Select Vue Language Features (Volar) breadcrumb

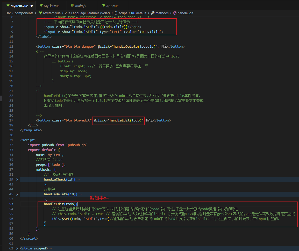[87, 13]
